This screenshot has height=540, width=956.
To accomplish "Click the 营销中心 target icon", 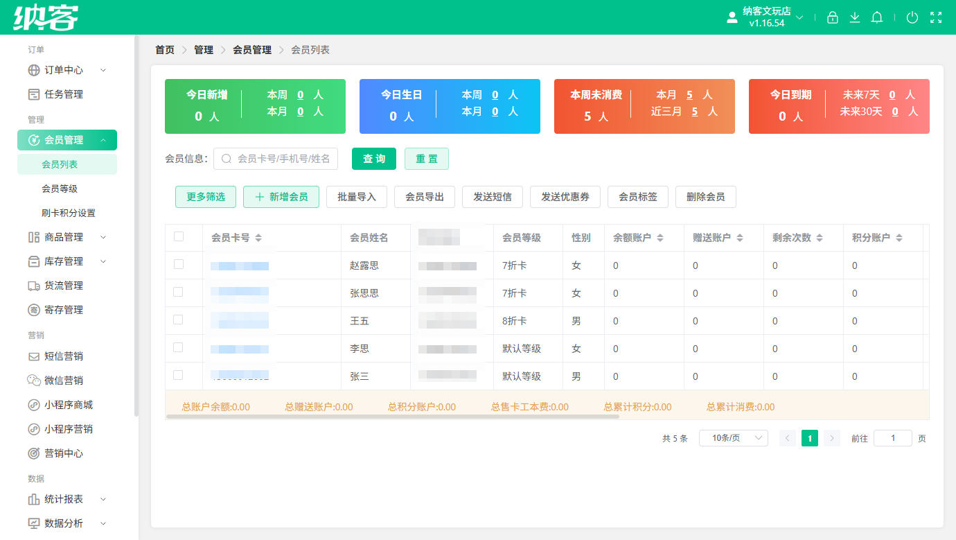I will coord(34,453).
